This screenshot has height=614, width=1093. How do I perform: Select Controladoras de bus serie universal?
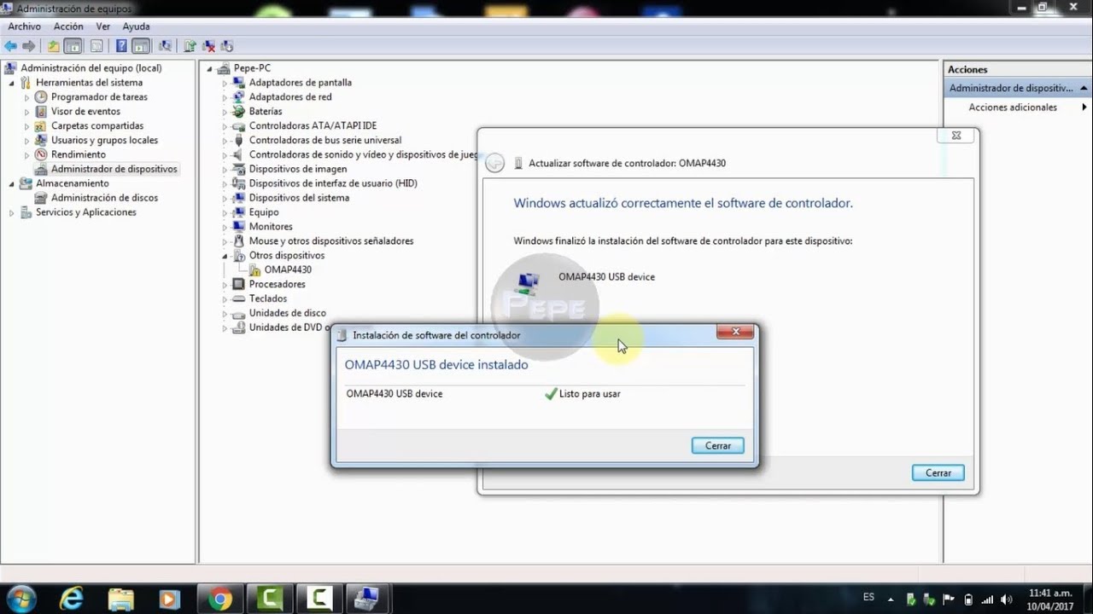325,141
